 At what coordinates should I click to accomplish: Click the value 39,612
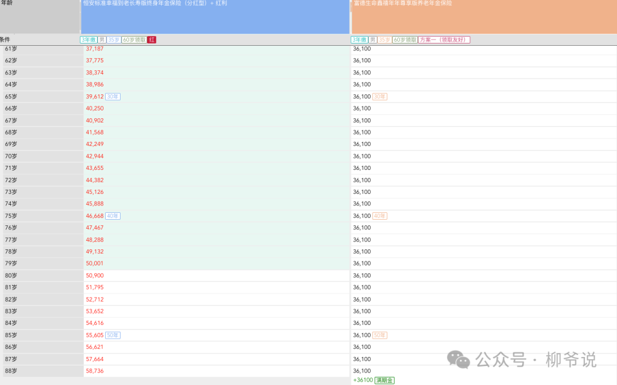(x=95, y=97)
